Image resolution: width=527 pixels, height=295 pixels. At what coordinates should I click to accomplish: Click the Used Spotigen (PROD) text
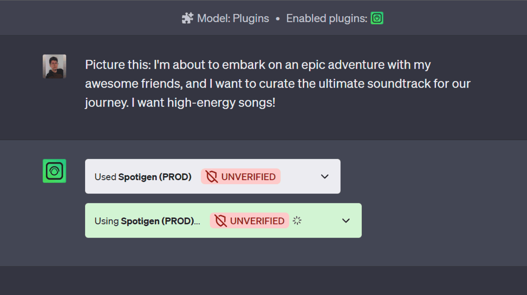point(143,177)
